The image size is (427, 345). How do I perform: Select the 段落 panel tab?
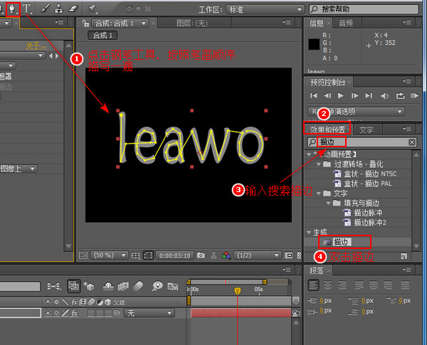317,270
